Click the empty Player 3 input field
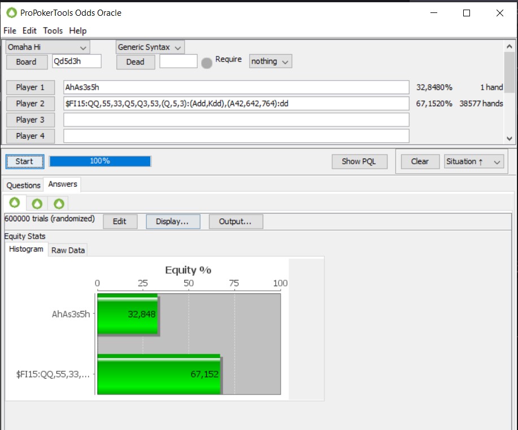The width and height of the screenshot is (518, 430). click(x=236, y=120)
